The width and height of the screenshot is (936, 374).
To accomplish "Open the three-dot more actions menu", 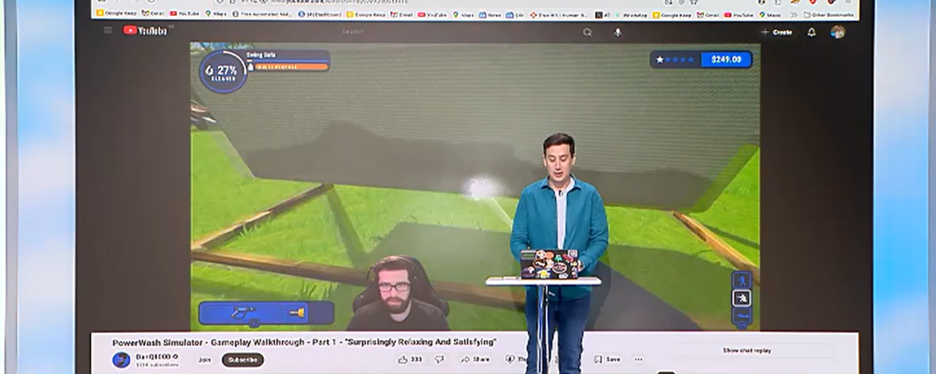I will coord(638,359).
